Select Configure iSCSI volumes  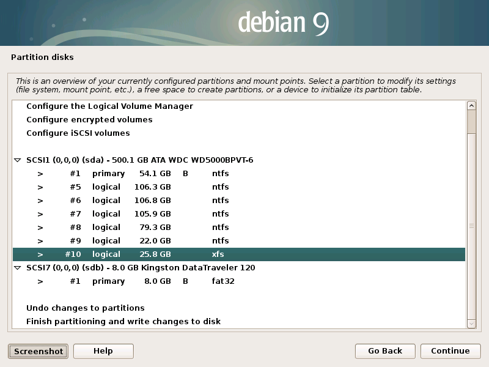pos(239,133)
